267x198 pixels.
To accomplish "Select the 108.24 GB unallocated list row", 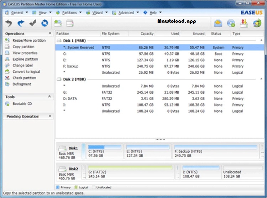I will coord(159,111).
